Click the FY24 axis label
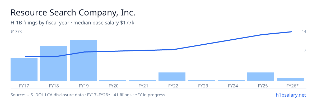The width and height of the screenshot is (317, 105). (231, 86)
